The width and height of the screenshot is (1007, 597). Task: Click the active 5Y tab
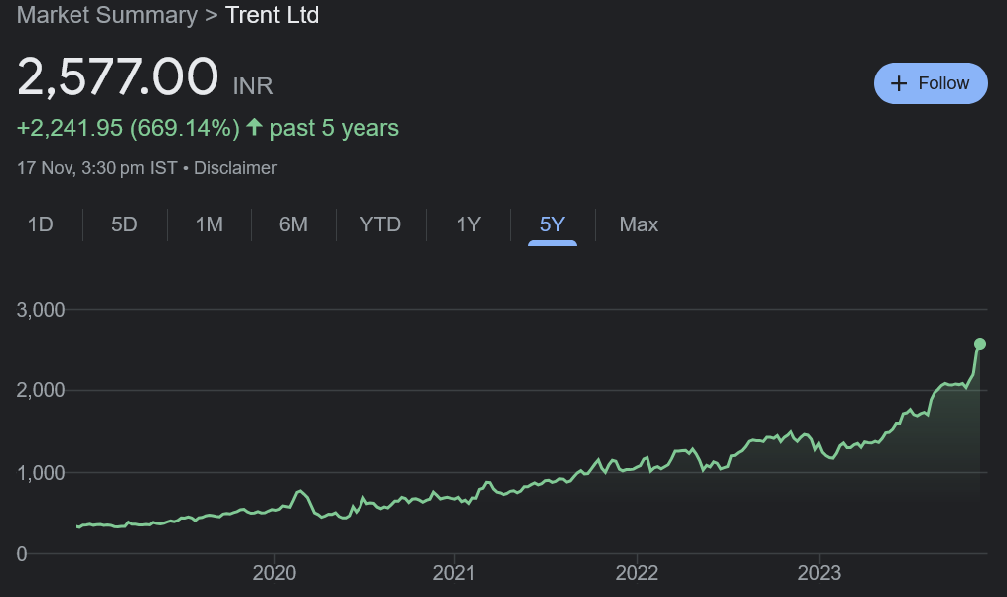coord(552,224)
